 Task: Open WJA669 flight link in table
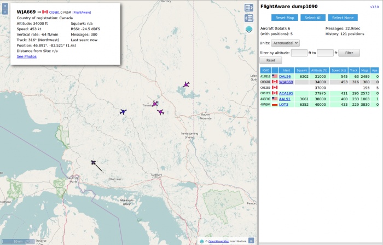coord(286,82)
